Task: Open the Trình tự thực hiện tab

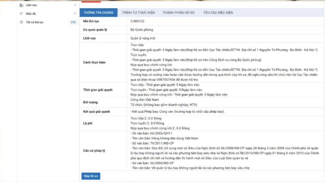Action: point(138,12)
